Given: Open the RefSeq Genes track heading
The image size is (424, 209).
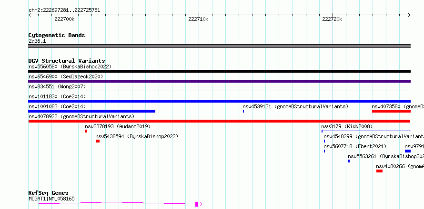Looking at the screenshot, I should (x=49, y=193).
